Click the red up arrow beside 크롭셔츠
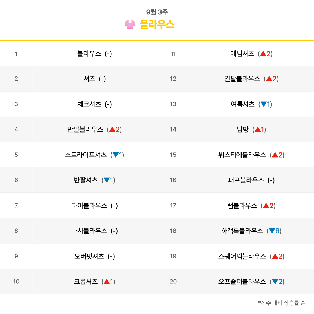Screen dimensions: 314x314 coord(107,282)
